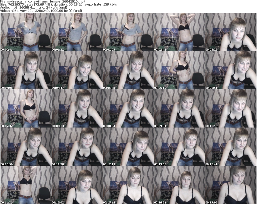Screen dimensions: 257x204
Task: Open the thumbnail timestamped 00:10:16
Action: pos(231,108)
